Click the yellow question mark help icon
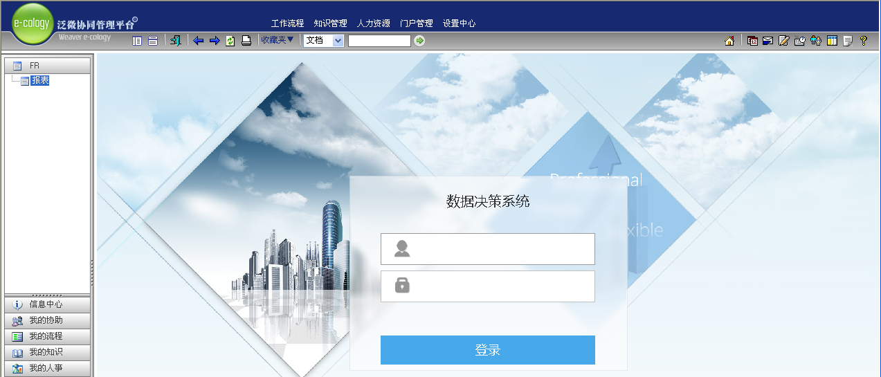 pos(863,41)
